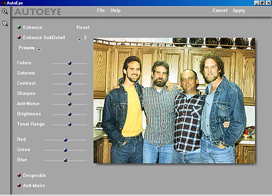The image size is (272, 196).
Task: Click the AutoEye title bar app icon
Action: tap(3, 3)
